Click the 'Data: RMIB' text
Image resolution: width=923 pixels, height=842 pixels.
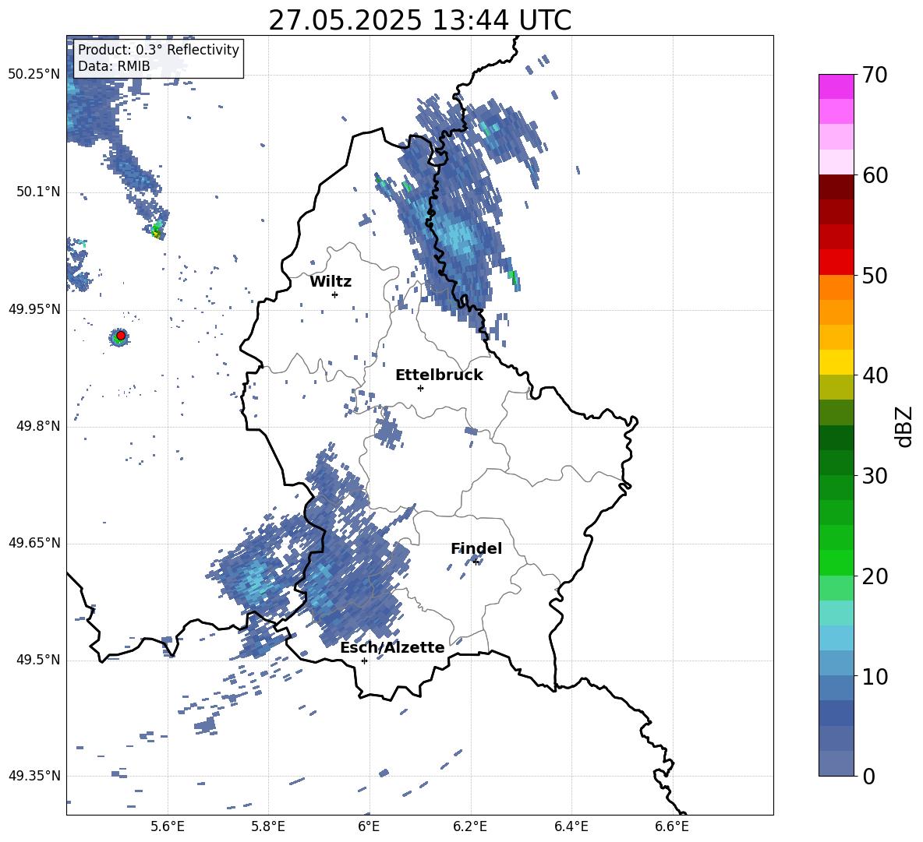[x=114, y=66]
